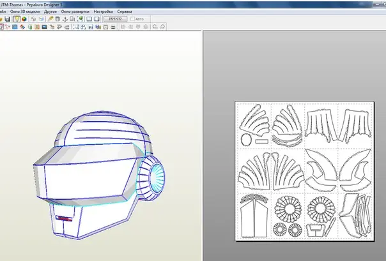Select the pencil edit tool icon
The height and width of the screenshot is (261, 386).
[50, 19]
